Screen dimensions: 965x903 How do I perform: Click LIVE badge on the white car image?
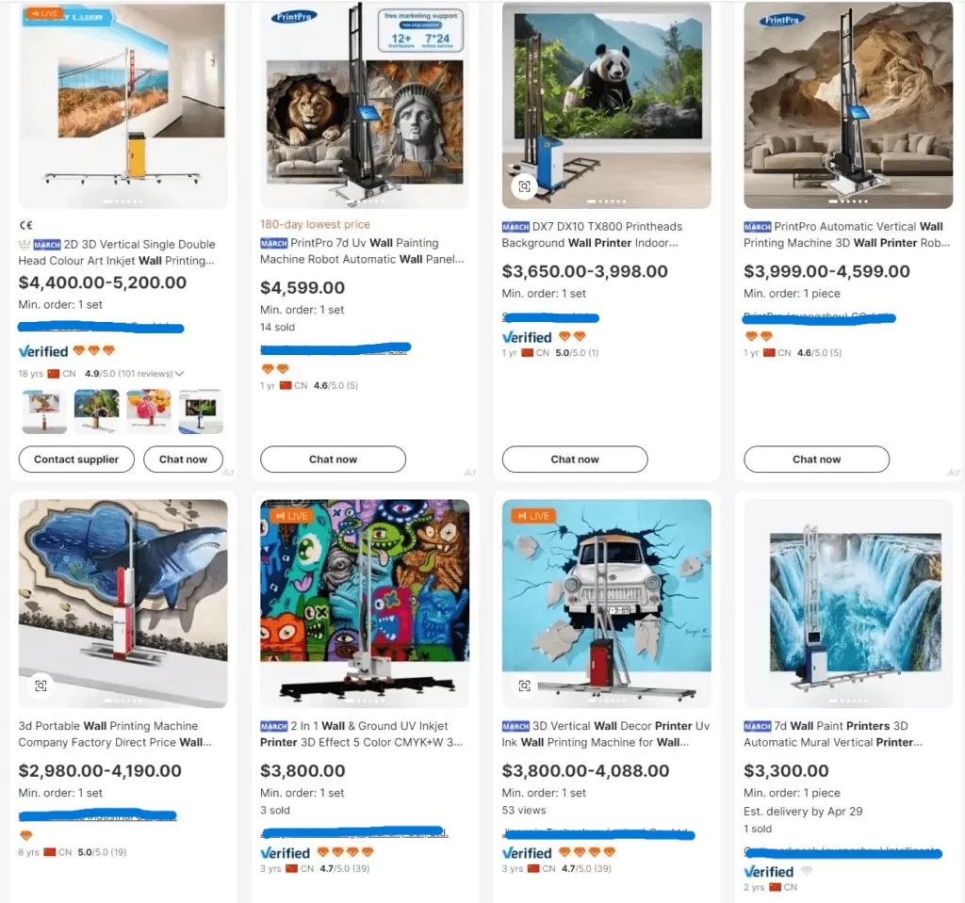click(x=532, y=516)
